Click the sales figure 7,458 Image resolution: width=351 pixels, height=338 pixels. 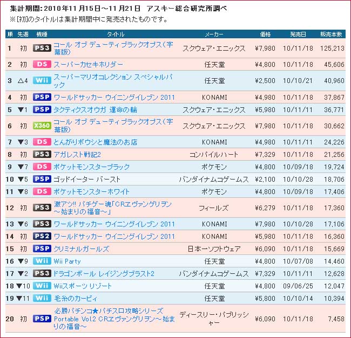coord(336,319)
